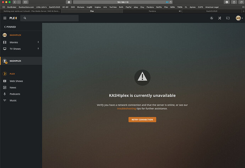This screenshot has width=245, height=168.
Task: Mute the Pandora tab speaker icon
Action: [x=180, y=11]
